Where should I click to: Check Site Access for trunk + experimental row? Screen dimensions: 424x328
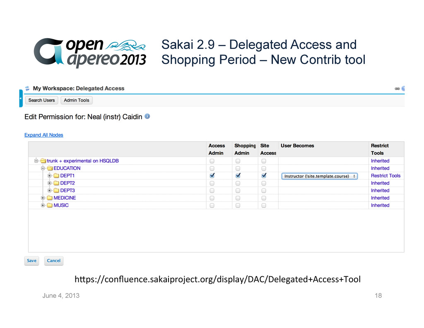point(264,161)
